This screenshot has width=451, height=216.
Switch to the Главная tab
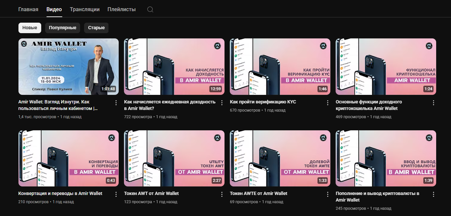tap(28, 10)
